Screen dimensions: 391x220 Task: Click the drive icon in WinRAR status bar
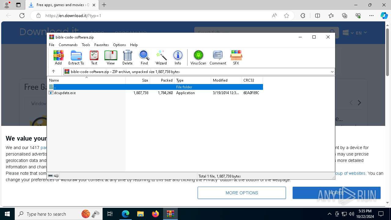[x=50, y=176]
